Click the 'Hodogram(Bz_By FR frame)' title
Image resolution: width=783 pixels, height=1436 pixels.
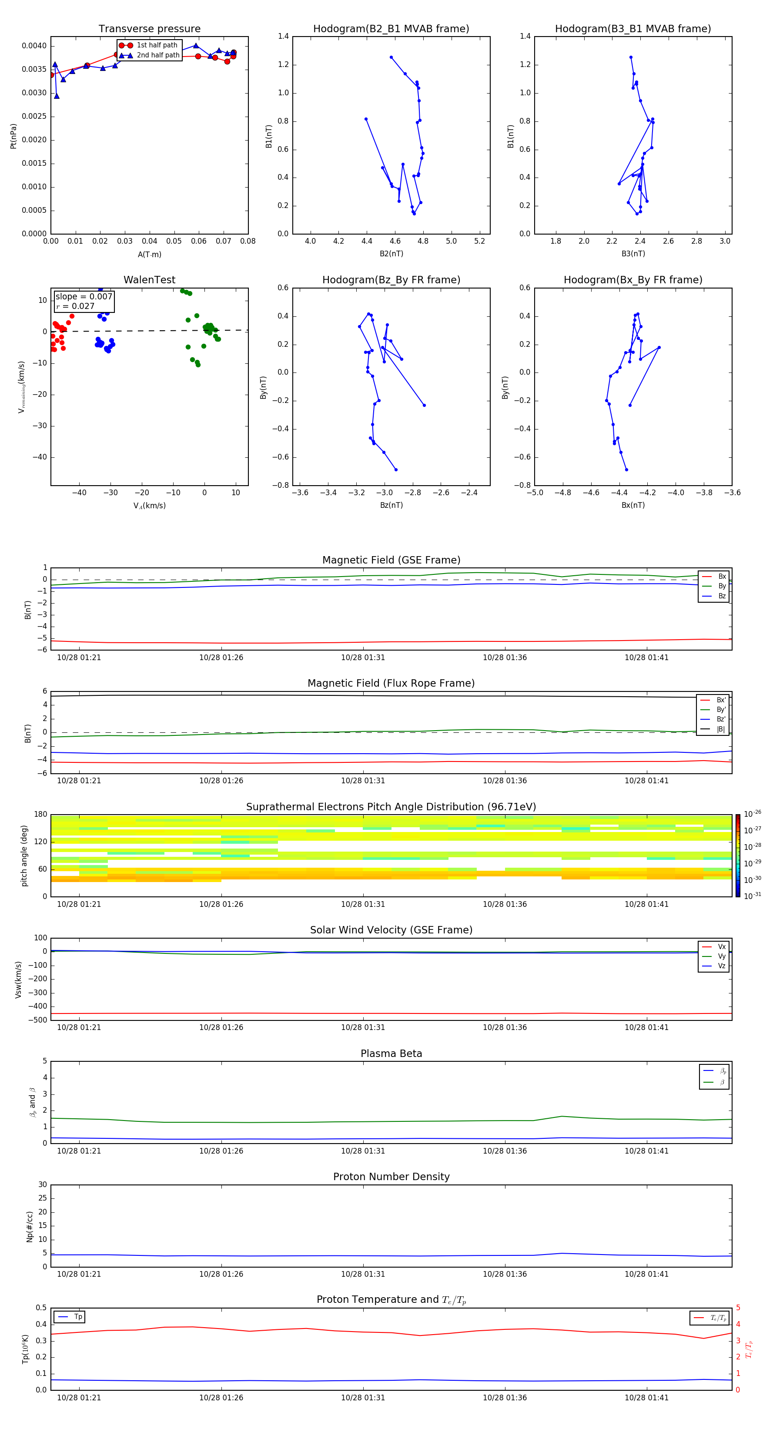[x=391, y=280]
